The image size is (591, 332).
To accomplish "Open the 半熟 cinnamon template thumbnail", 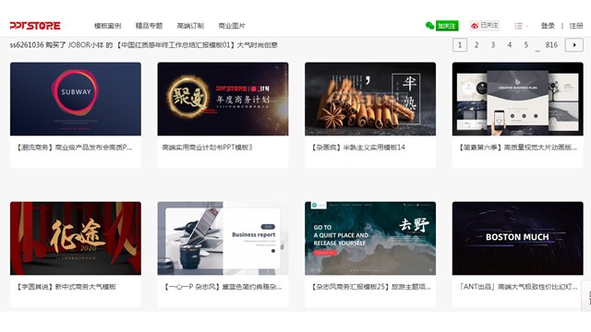I will [x=370, y=99].
